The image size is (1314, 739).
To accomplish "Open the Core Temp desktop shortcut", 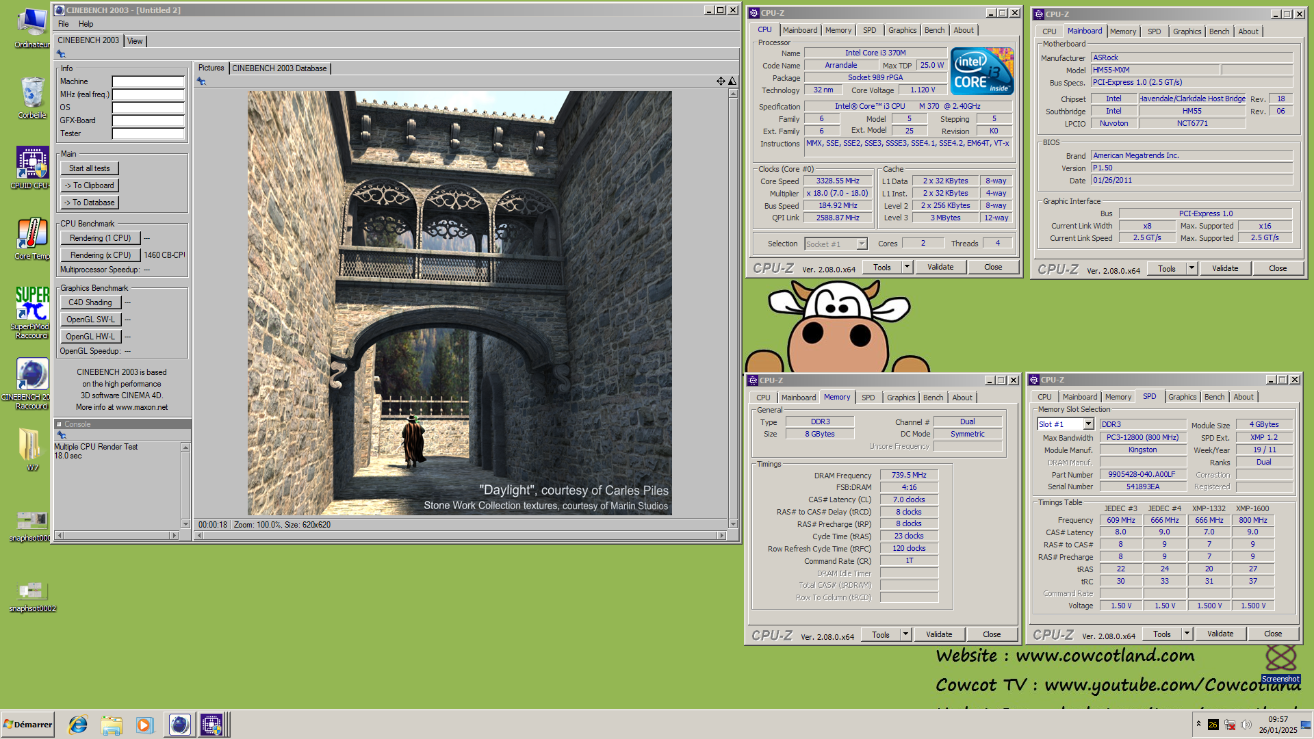I will tap(31, 238).
